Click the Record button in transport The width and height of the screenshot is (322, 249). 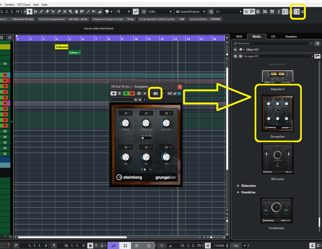(x=149, y=246)
